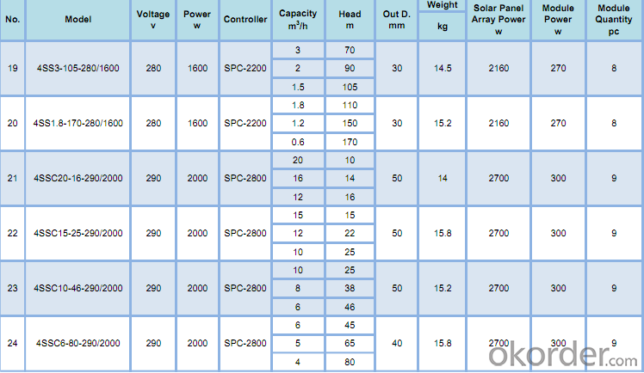This screenshot has width=644, height=373.
Task: Click voltage 290 in row 23
Action: click(153, 288)
